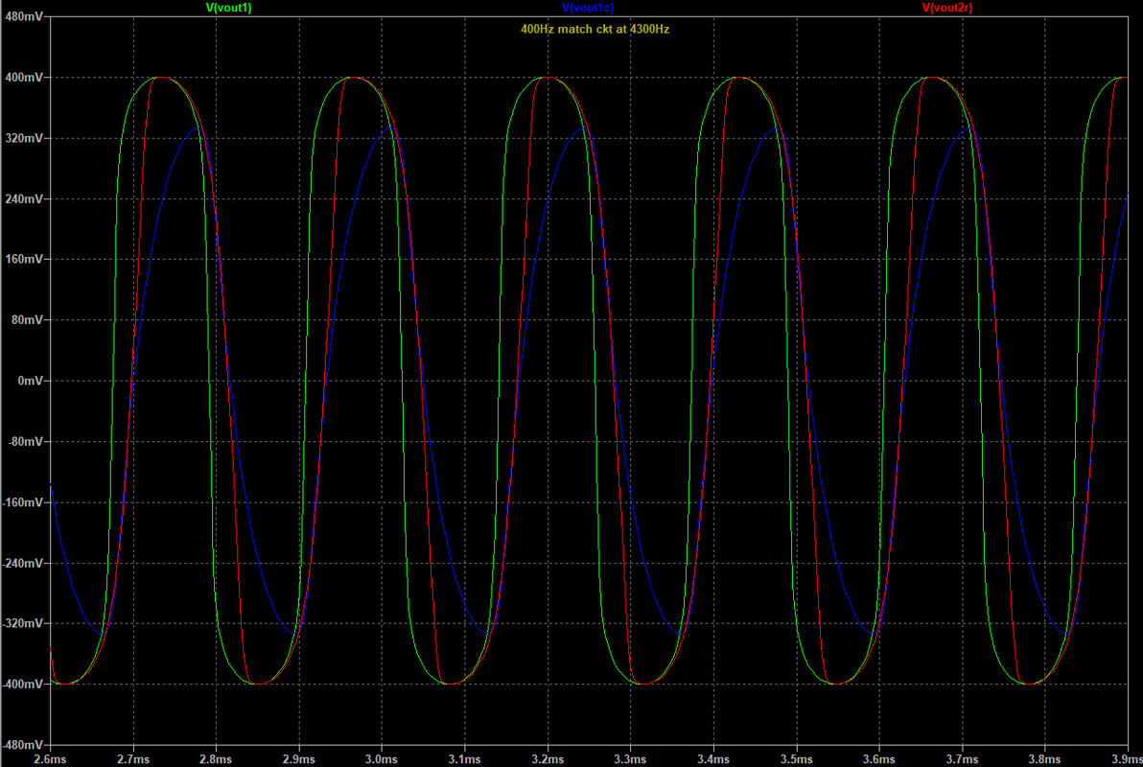The image size is (1143, 767).
Task: Click the 160mV vertical axis label
Action: point(23,259)
